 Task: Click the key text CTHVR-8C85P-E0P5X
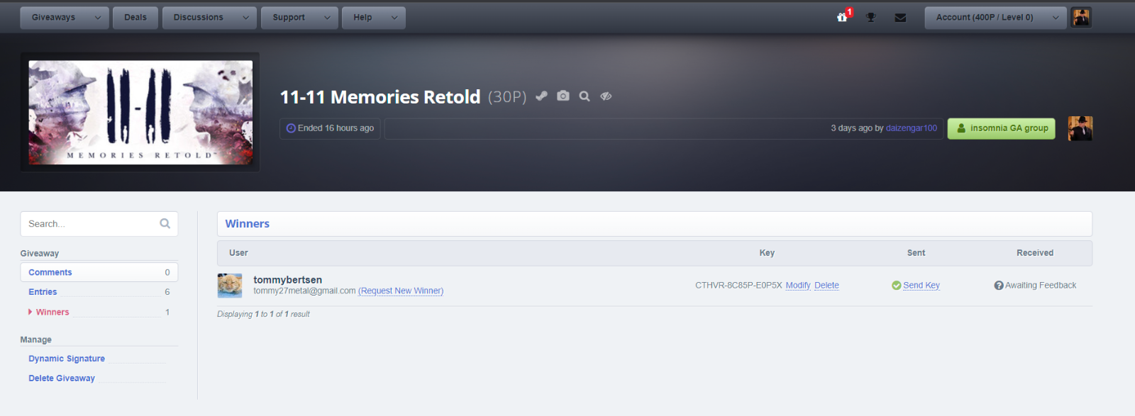click(x=738, y=286)
